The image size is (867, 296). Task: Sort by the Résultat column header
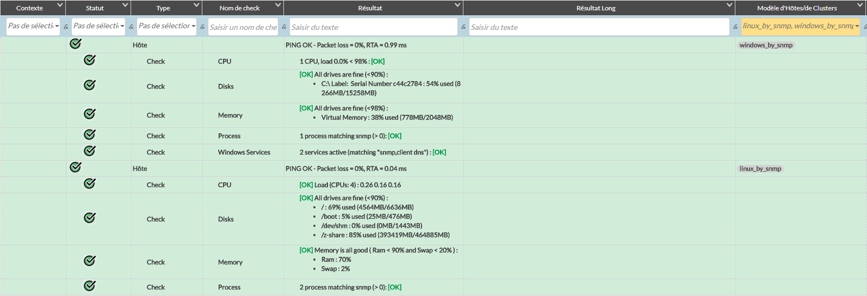[370, 8]
